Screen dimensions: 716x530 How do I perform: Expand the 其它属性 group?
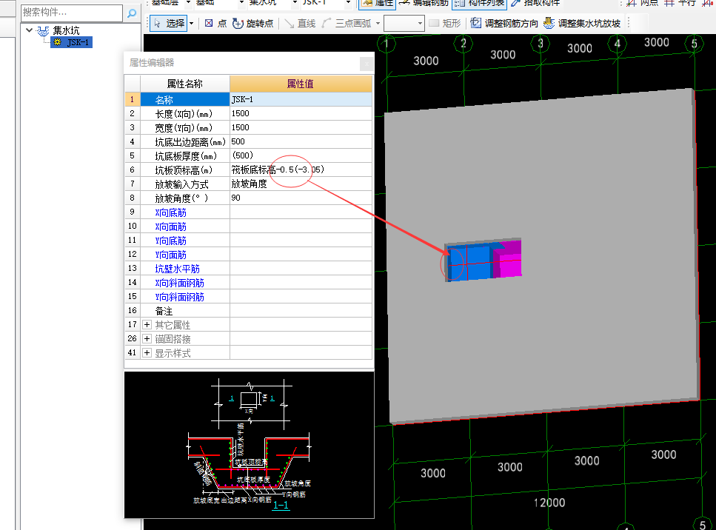(147, 325)
